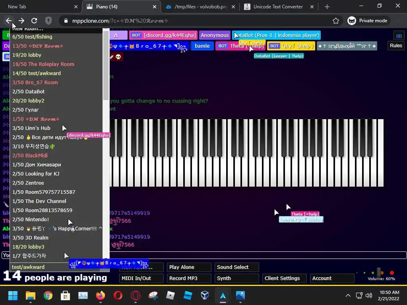This screenshot has height=305, width=407.
Task: Click the Qhy [ qhelp ] bot tag
Action: pos(291,46)
